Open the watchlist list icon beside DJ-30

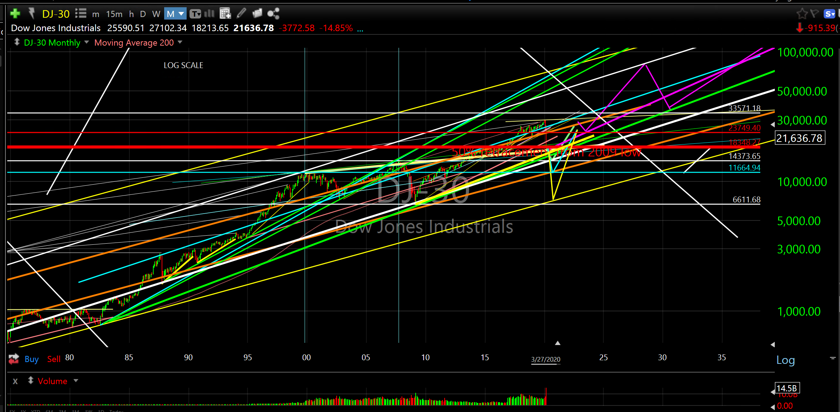pyautogui.click(x=81, y=14)
